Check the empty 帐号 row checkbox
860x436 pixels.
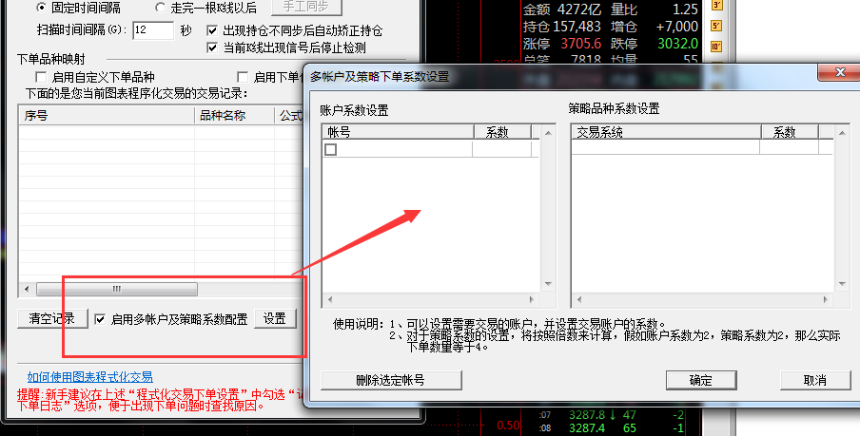click(331, 149)
